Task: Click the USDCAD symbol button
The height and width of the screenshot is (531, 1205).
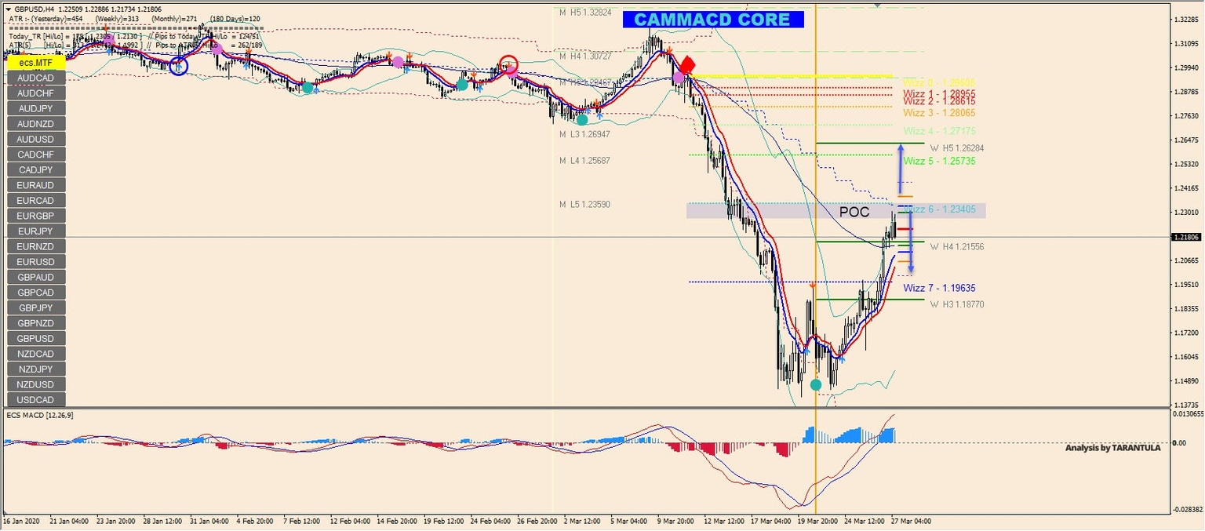Action: (x=35, y=400)
